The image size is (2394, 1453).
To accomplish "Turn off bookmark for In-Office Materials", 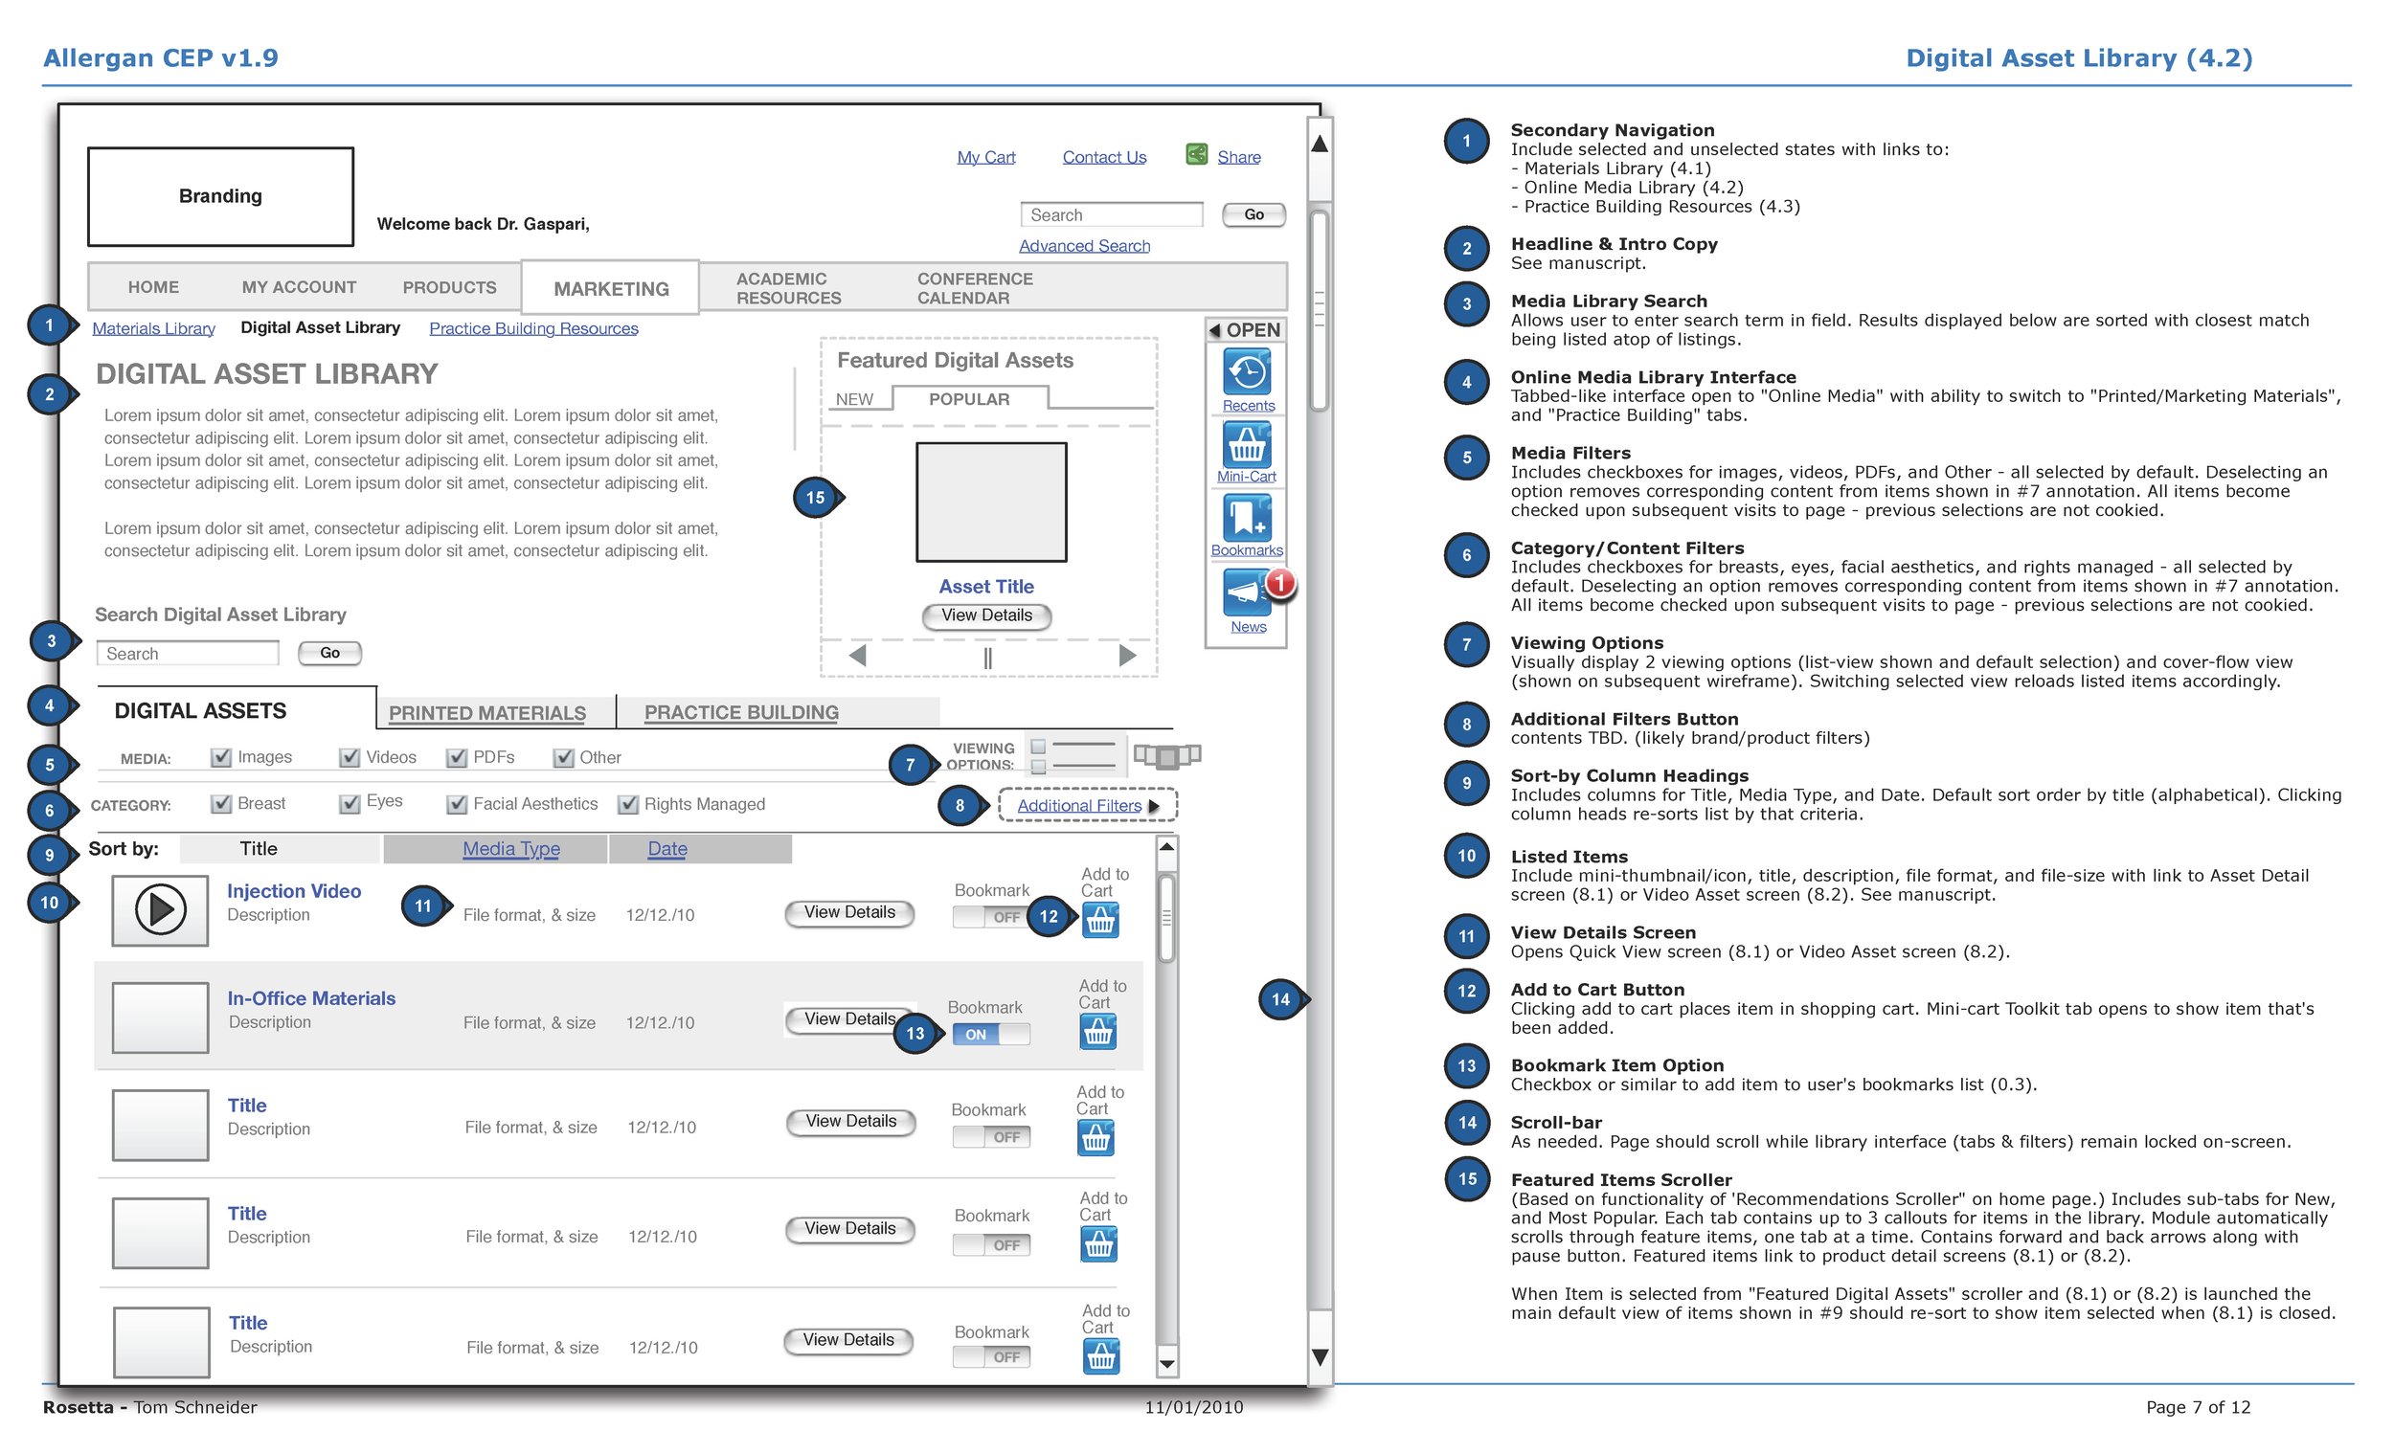I will [991, 1035].
